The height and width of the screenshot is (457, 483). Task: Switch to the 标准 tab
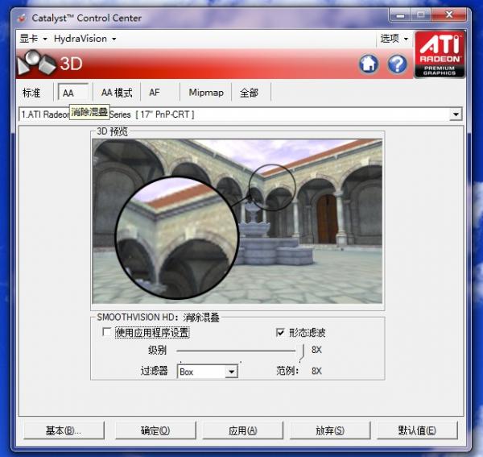tap(31, 93)
